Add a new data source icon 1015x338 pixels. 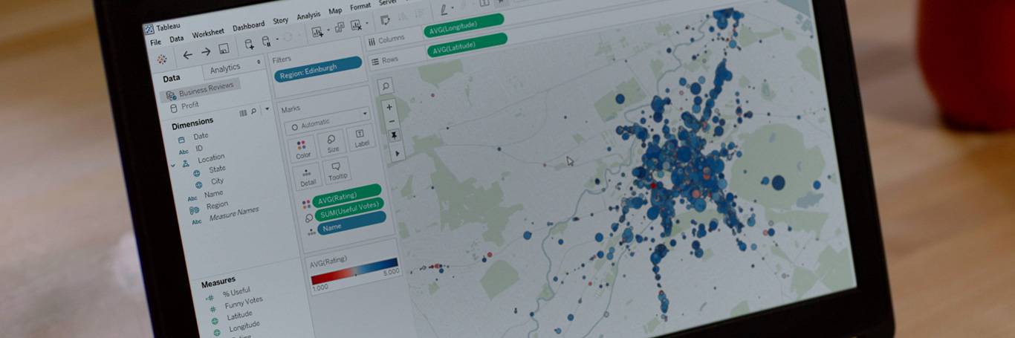pos(249,46)
